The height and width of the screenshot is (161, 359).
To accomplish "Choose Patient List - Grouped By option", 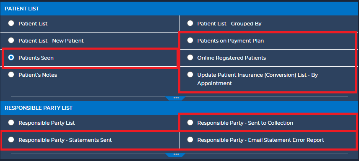I will 190,23.
